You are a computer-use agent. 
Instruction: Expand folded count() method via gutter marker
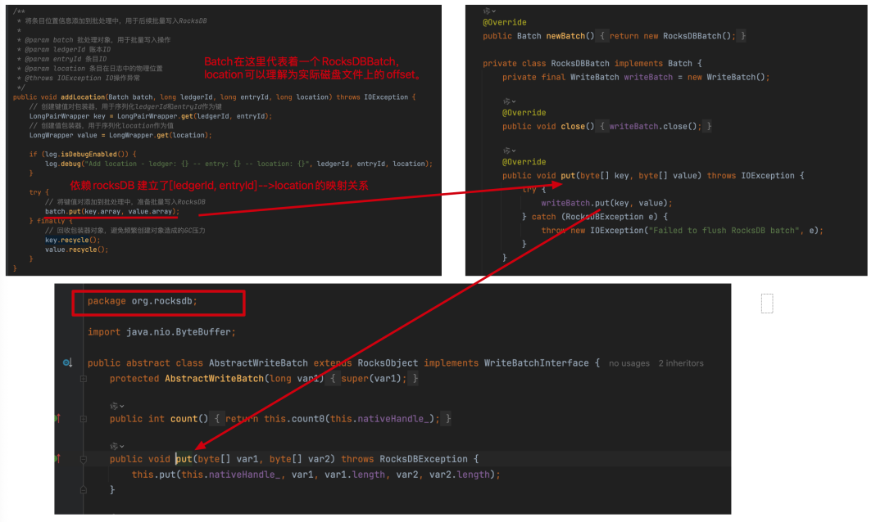point(84,419)
